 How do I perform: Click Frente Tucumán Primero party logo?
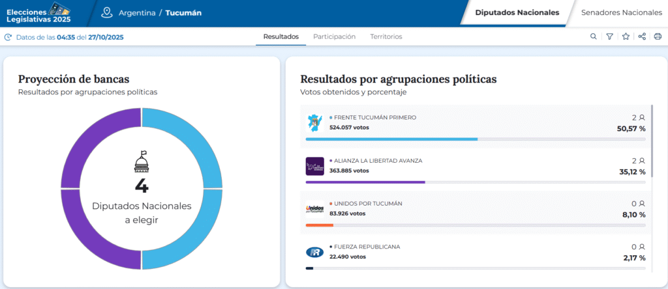tap(314, 122)
